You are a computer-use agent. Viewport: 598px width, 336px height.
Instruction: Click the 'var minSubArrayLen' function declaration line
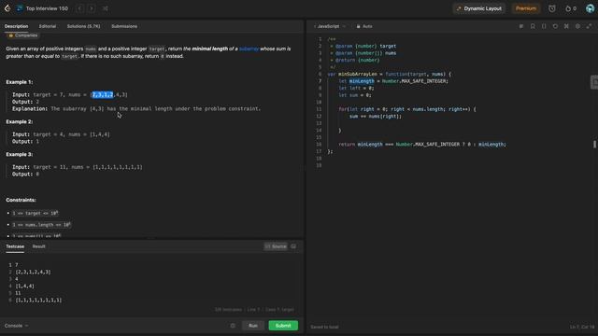coord(390,75)
